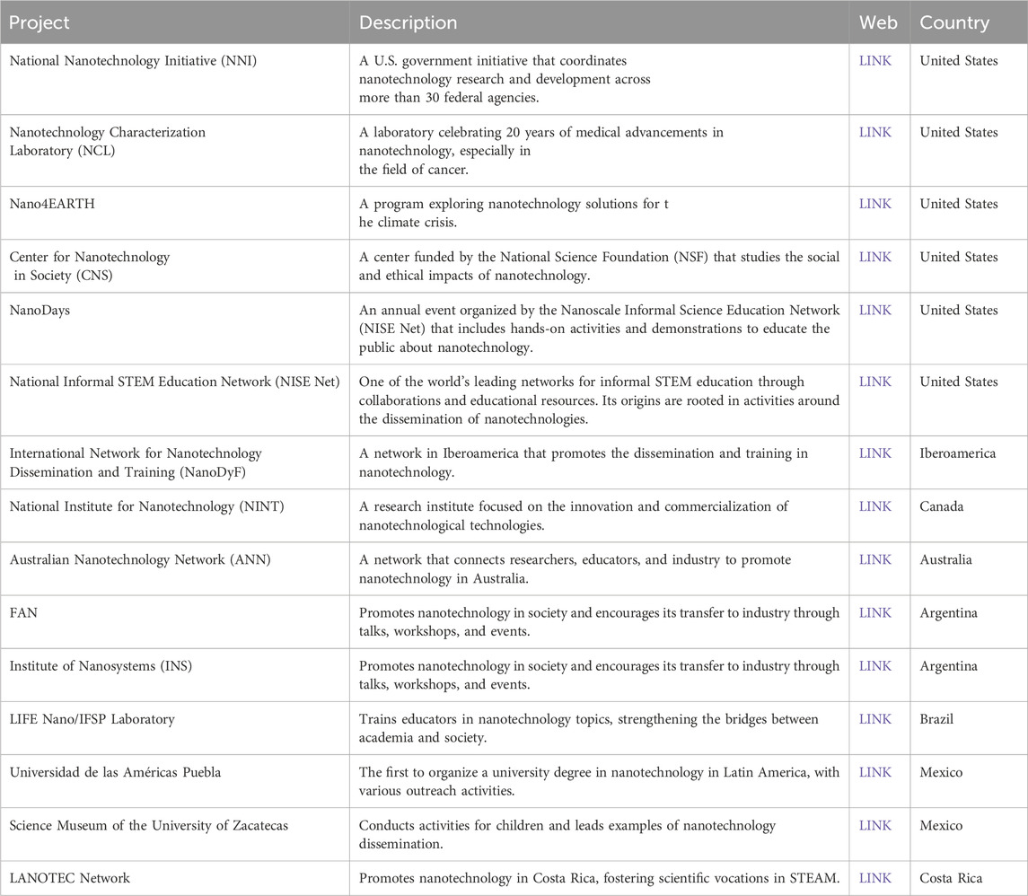
Task: Click the LANOTEC Network row LINK
Action: 875,878
